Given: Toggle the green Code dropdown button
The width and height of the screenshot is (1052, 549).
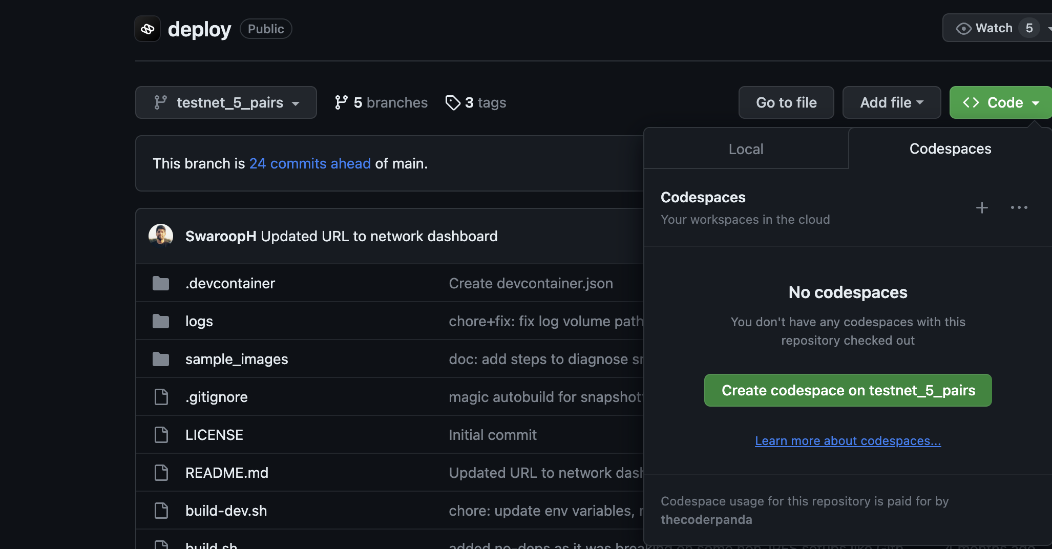Looking at the screenshot, I should click(1001, 102).
